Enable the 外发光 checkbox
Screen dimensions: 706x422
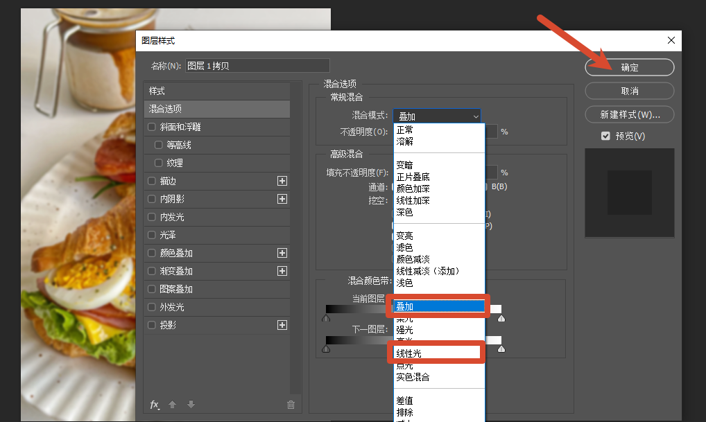click(152, 307)
